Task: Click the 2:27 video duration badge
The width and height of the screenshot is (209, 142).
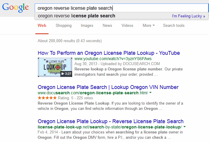Action: click(66, 74)
